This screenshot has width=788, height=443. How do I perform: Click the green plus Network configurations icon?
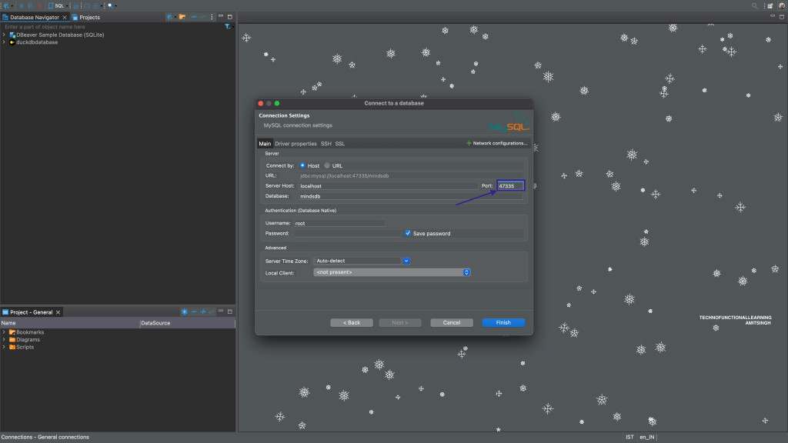click(x=469, y=143)
